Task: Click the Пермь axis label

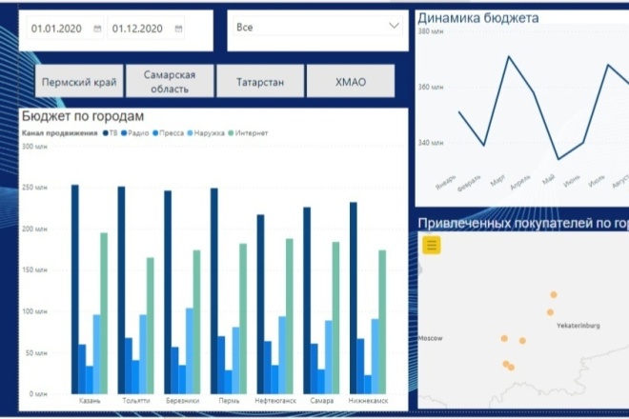Action: click(229, 401)
